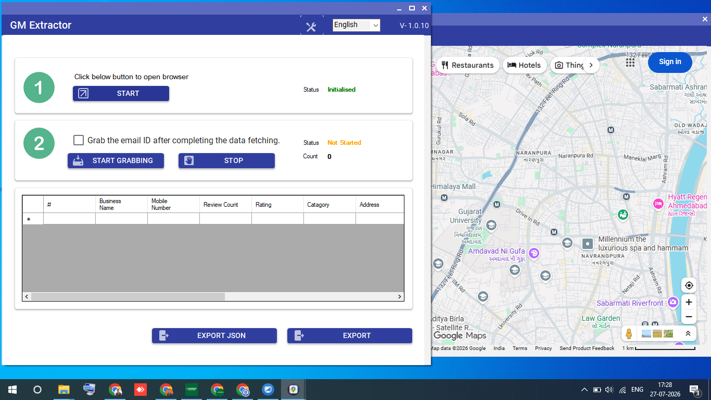This screenshot has width=711, height=400.
Task: Click the 'Rating' column header
Action: (x=277, y=204)
